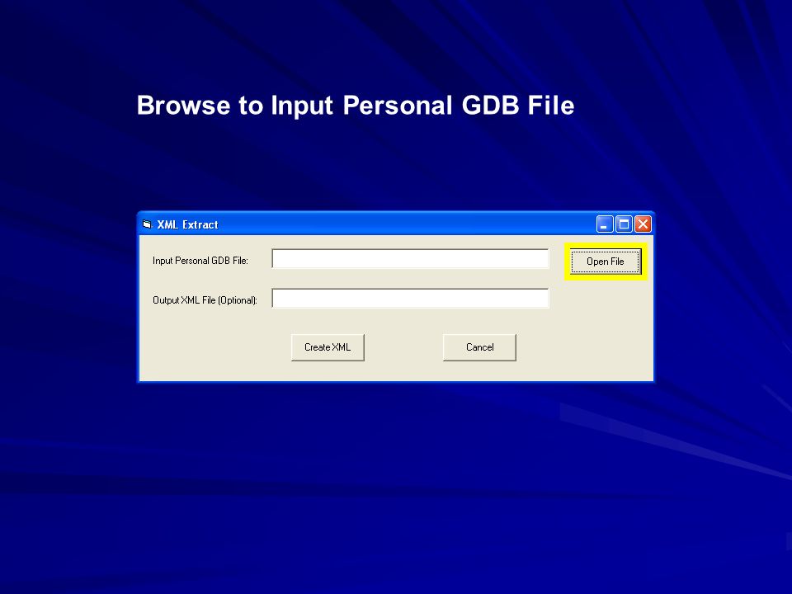The image size is (792, 594).
Task: Click the 'Input Personal GDB File:' label
Action: 200,261
